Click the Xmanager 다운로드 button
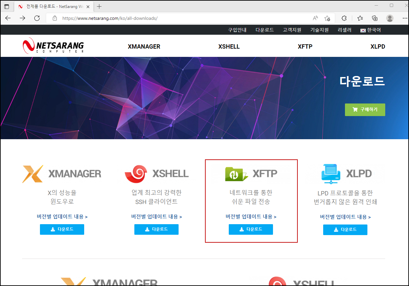 pos(62,229)
